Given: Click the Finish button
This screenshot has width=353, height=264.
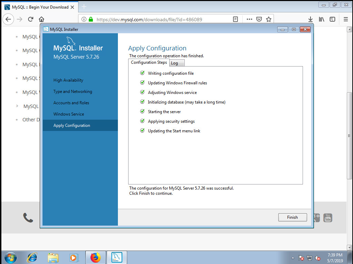Looking at the screenshot, I should pos(292,217).
